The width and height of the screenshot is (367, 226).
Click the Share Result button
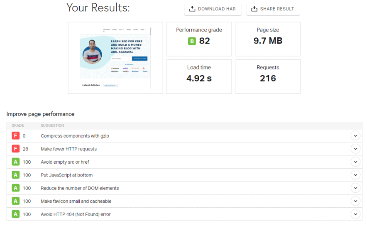click(273, 9)
